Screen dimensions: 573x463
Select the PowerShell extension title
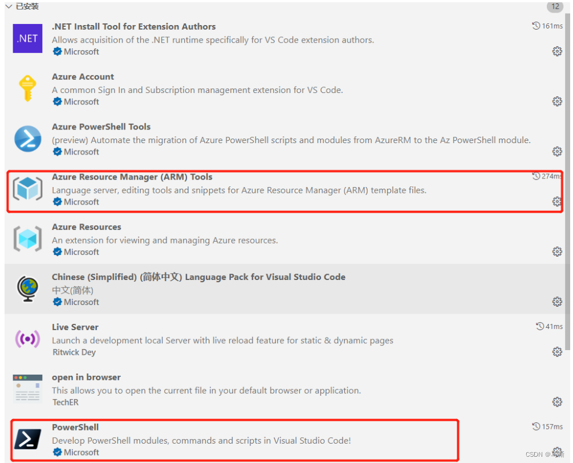click(75, 427)
